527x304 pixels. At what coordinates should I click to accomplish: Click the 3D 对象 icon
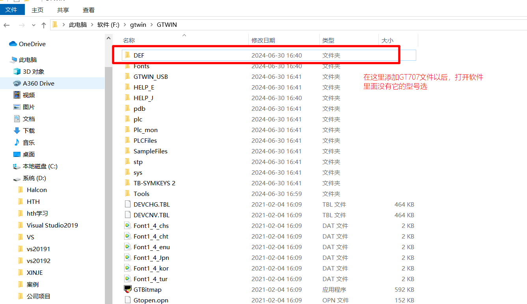[x=17, y=71]
